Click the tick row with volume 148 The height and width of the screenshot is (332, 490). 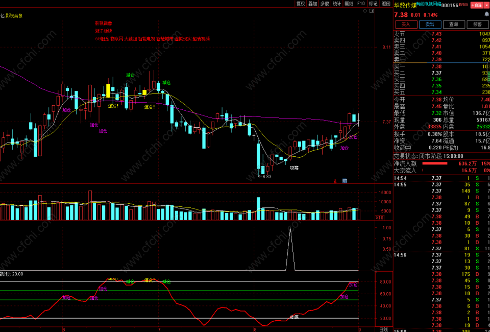pos(442,191)
